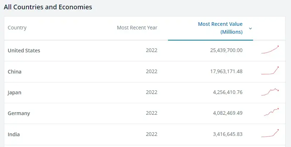
Task: Open the China country link
Action: click(x=15, y=72)
